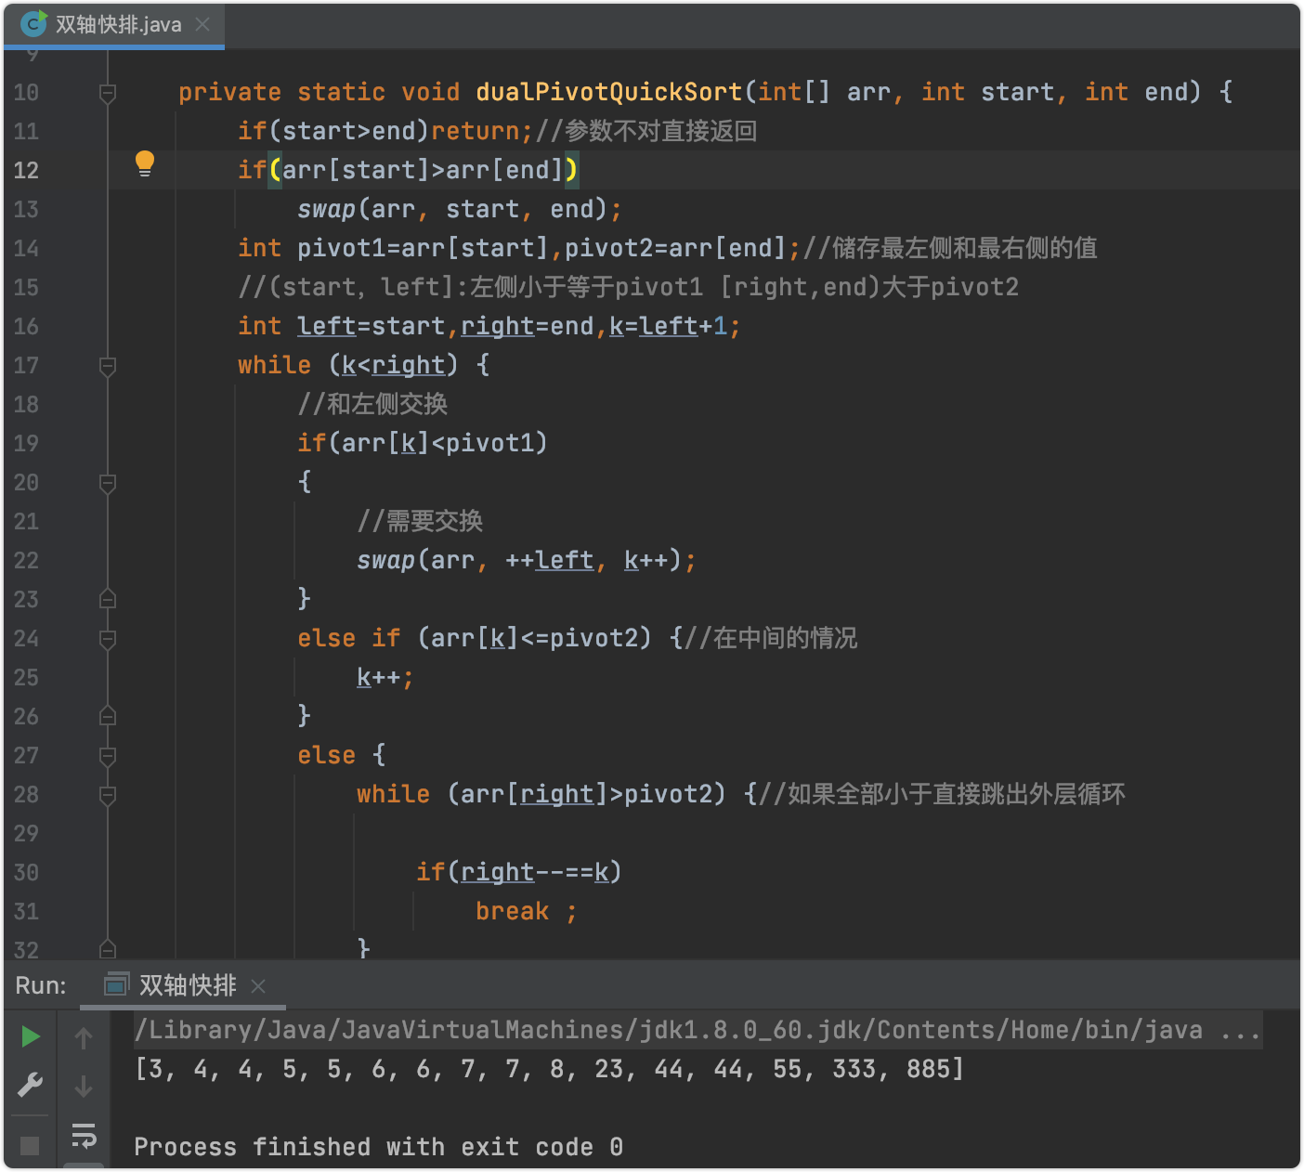Collapse else block fold at line 27

pos(108,756)
